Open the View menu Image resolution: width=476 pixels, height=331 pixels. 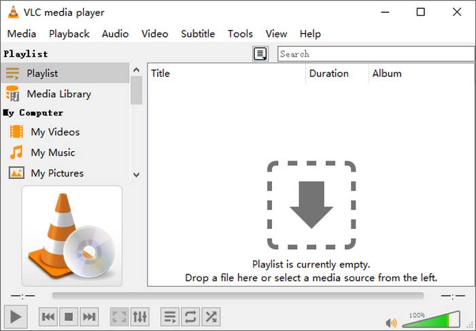coord(276,34)
